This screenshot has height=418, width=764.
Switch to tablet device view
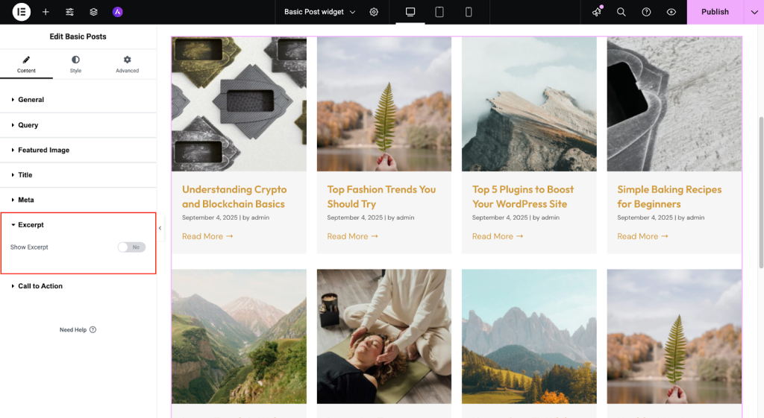click(439, 12)
